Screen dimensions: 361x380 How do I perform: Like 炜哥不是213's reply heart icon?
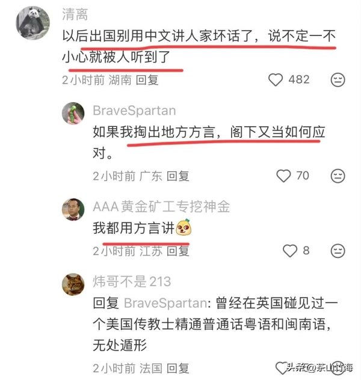coord(282,368)
